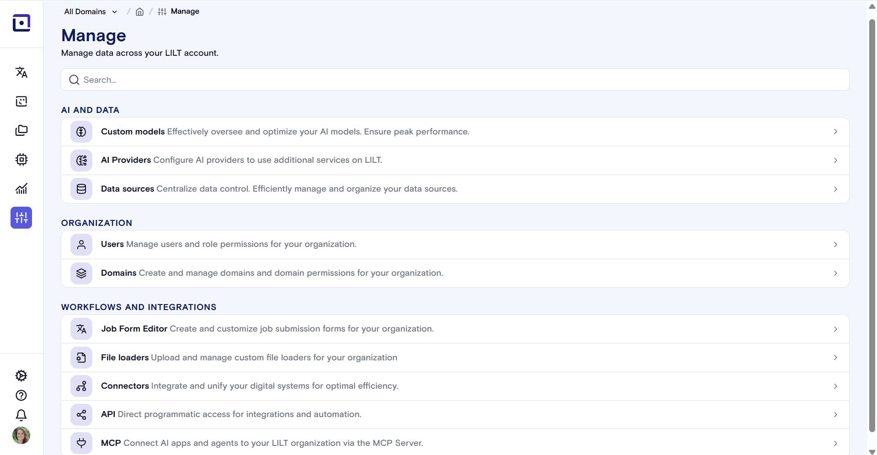This screenshot has width=877, height=455.
Task: Go to home via breadcrumb icon
Action: click(139, 12)
